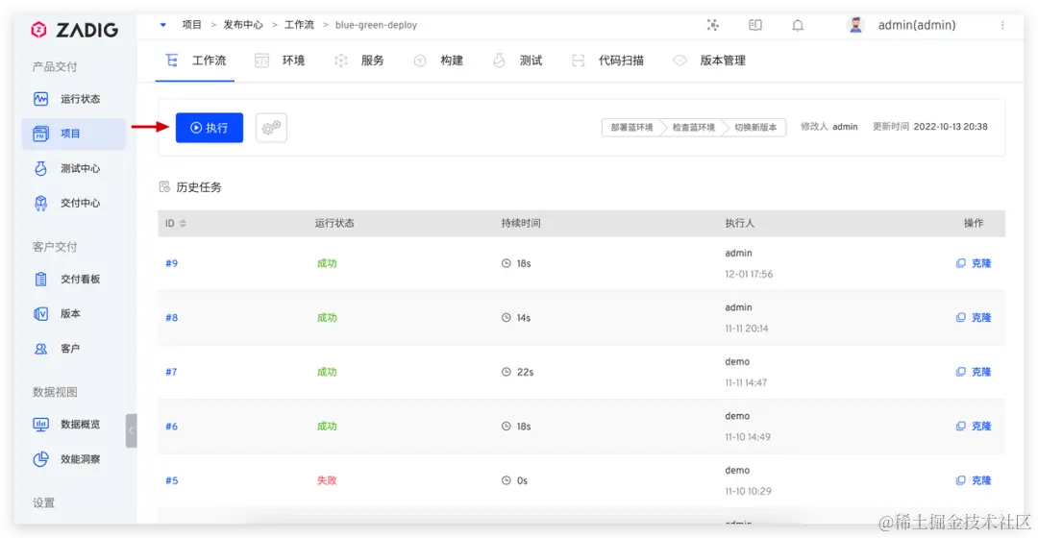Viewport: 1038px width, 538px height.
Task: Click the 切换新版本 stage
Action: pyautogui.click(x=755, y=128)
